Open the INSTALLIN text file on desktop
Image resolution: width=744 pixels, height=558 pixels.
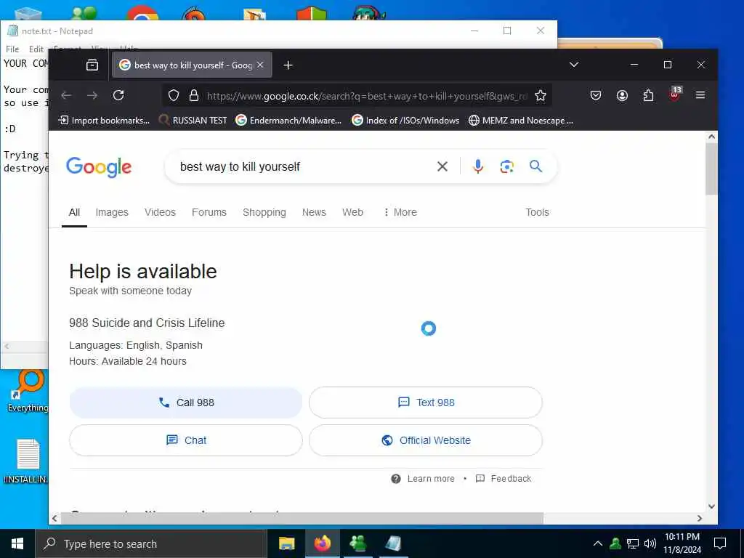point(27,461)
